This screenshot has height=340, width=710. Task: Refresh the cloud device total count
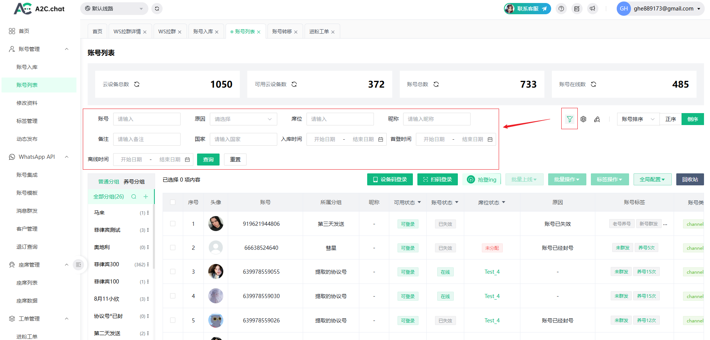point(137,84)
